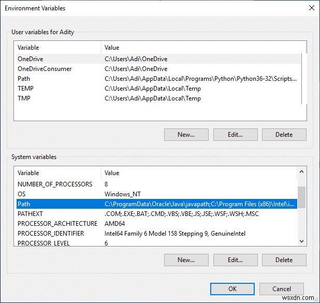Image resolution: width=320 pixels, height=303 pixels.
Task: Click Delete button under System variables
Action: 284,260
